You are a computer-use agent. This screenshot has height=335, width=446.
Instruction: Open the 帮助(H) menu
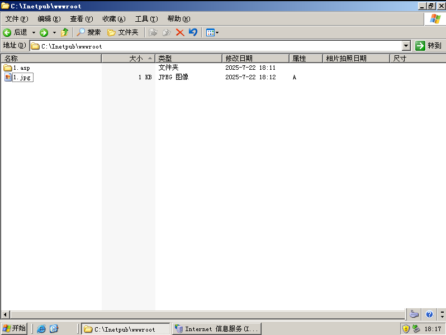tap(179, 19)
